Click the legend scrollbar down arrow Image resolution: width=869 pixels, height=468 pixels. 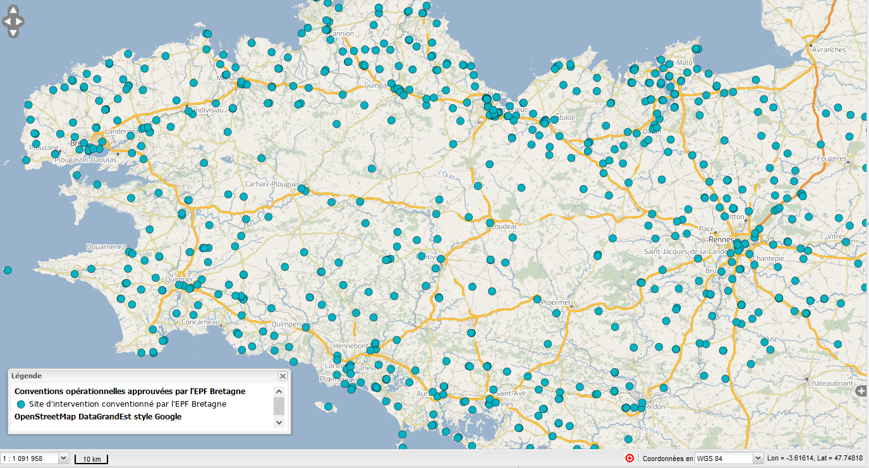279,423
